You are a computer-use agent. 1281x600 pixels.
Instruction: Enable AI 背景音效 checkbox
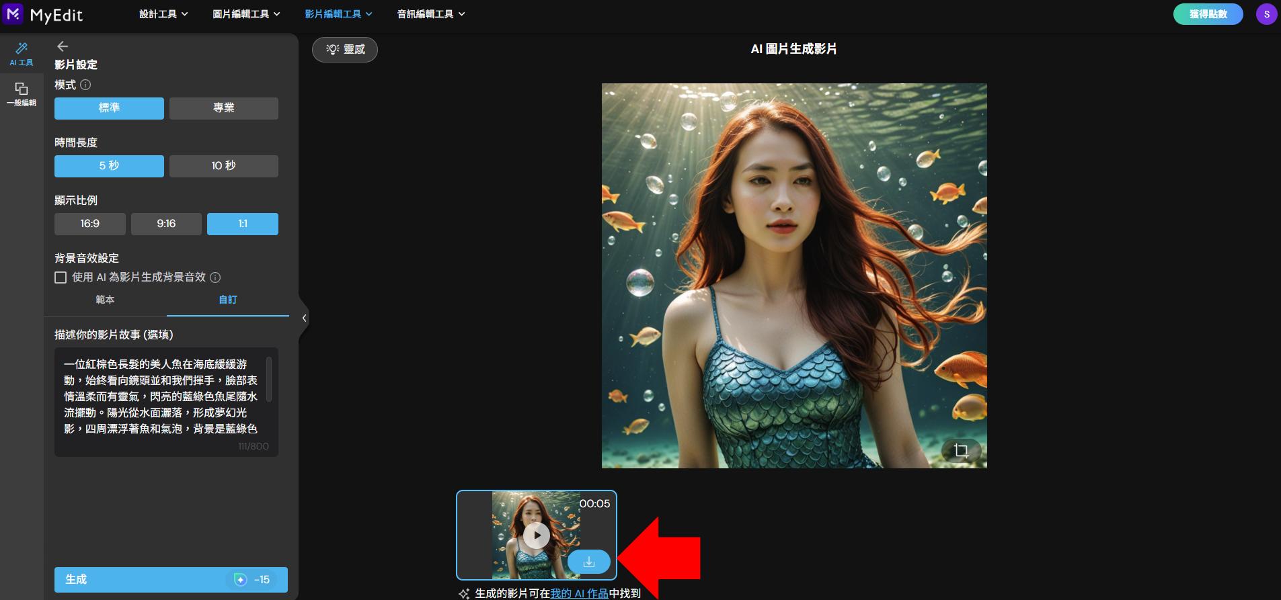tap(61, 277)
